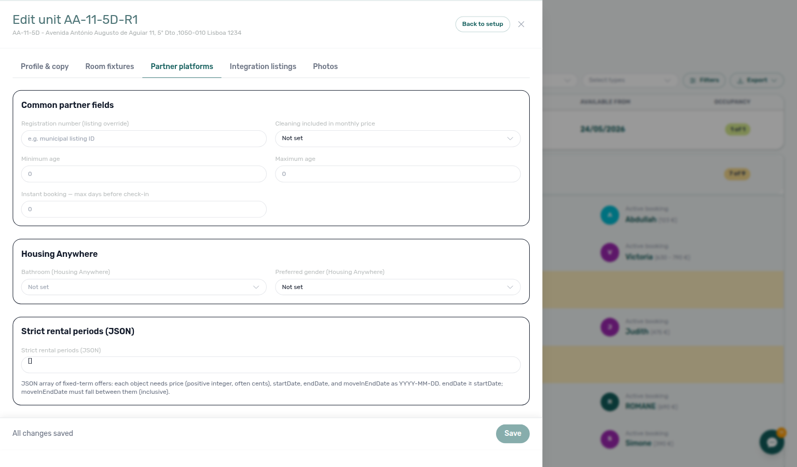Open Cleaning included in monthly price dropdown
797x467 pixels.
pyautogui.click(x=397, y=139)
